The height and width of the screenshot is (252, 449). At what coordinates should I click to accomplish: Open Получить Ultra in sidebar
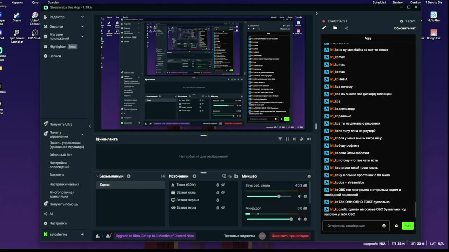(x=58, y=124)
